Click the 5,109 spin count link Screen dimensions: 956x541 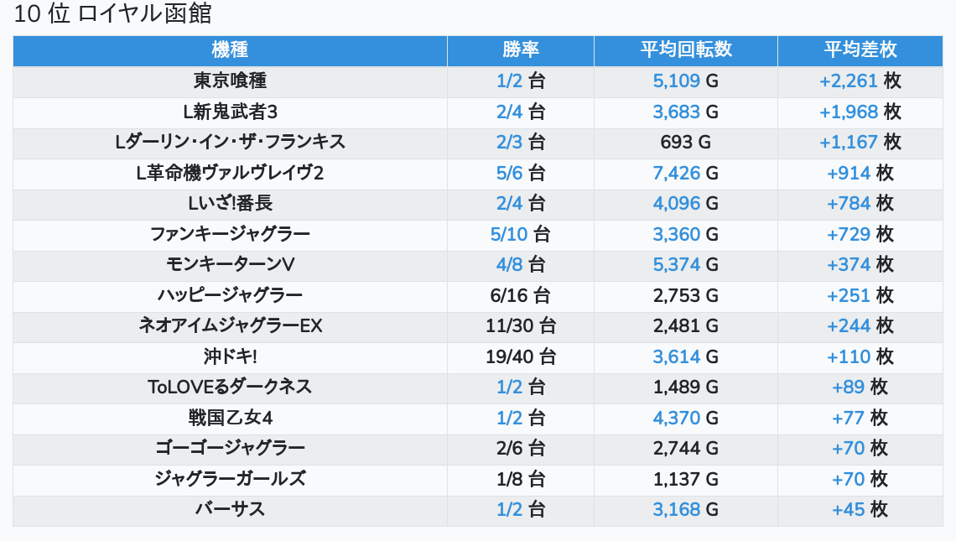[676, 81]
